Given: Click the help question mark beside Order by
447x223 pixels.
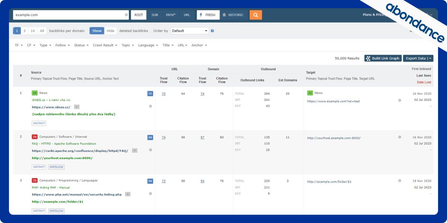Looking at the screenshot, I should tap(212, 31).
